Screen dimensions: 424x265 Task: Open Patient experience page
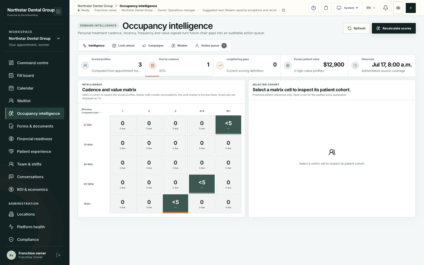click(35, 151)
